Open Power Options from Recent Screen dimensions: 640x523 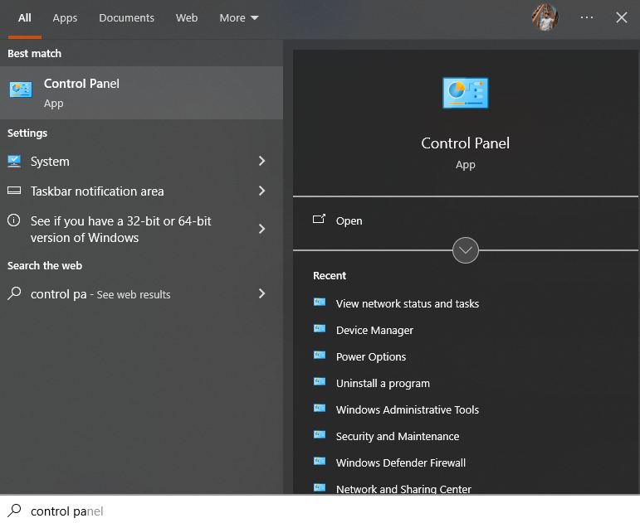coord(370,356)
